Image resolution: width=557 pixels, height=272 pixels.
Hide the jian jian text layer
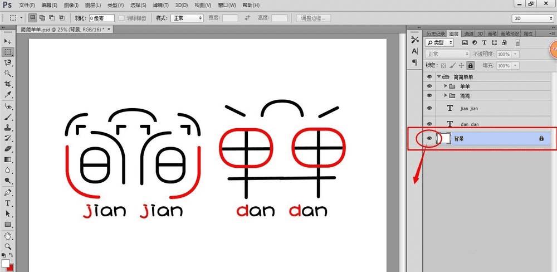pos(429,108)
